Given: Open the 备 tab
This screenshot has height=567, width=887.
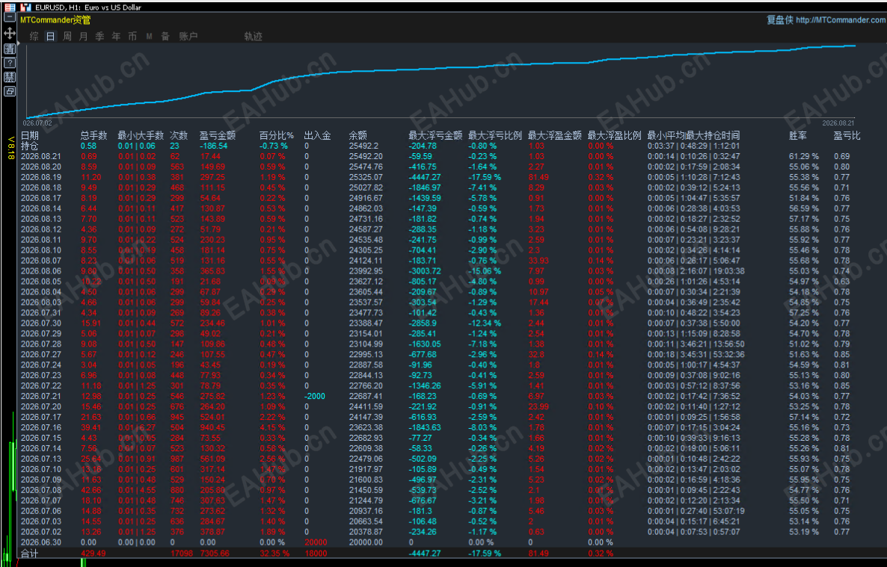Looking at the screenshot, I should click(165, 36).
